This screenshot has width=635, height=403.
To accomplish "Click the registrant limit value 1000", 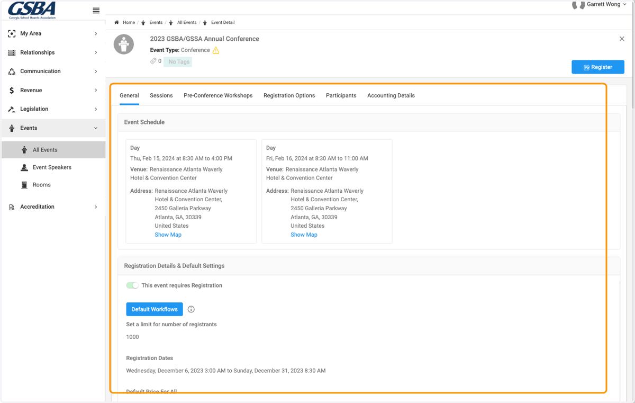I will [132, 337].
